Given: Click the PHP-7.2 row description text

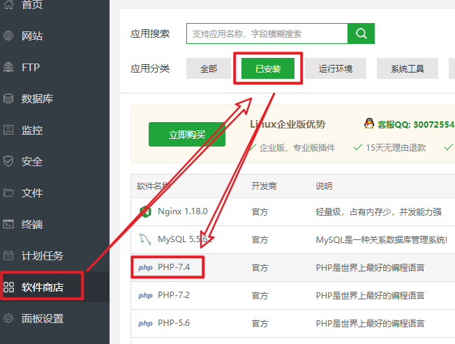Looking at the screenshot, I should point(370,296).
